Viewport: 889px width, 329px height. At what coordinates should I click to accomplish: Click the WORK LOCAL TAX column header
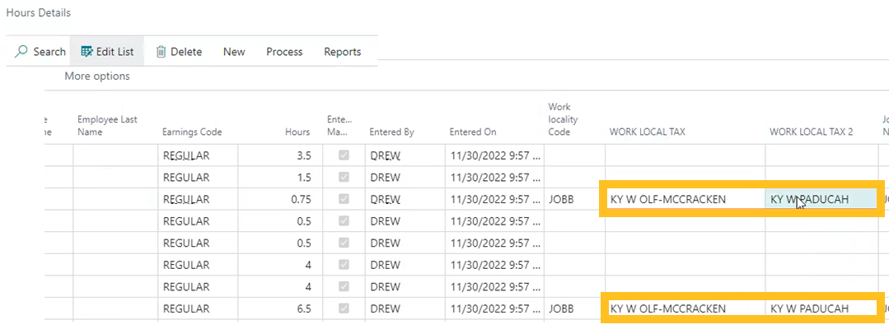[647, 132]
